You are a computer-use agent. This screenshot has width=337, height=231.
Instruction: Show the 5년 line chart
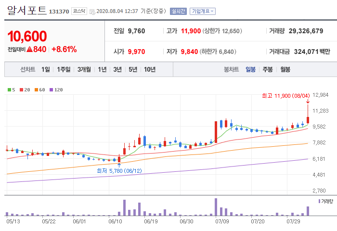tap(133, 69)
